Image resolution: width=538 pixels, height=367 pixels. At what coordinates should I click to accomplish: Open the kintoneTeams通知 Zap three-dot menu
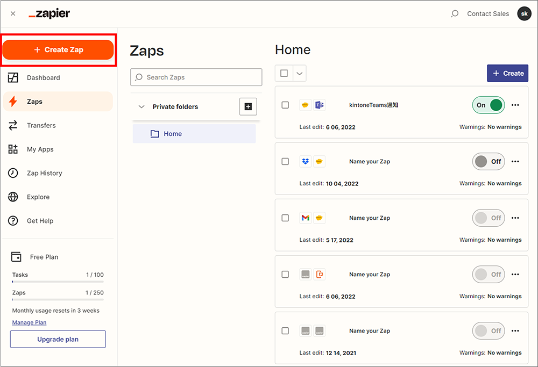coord(515,105)
